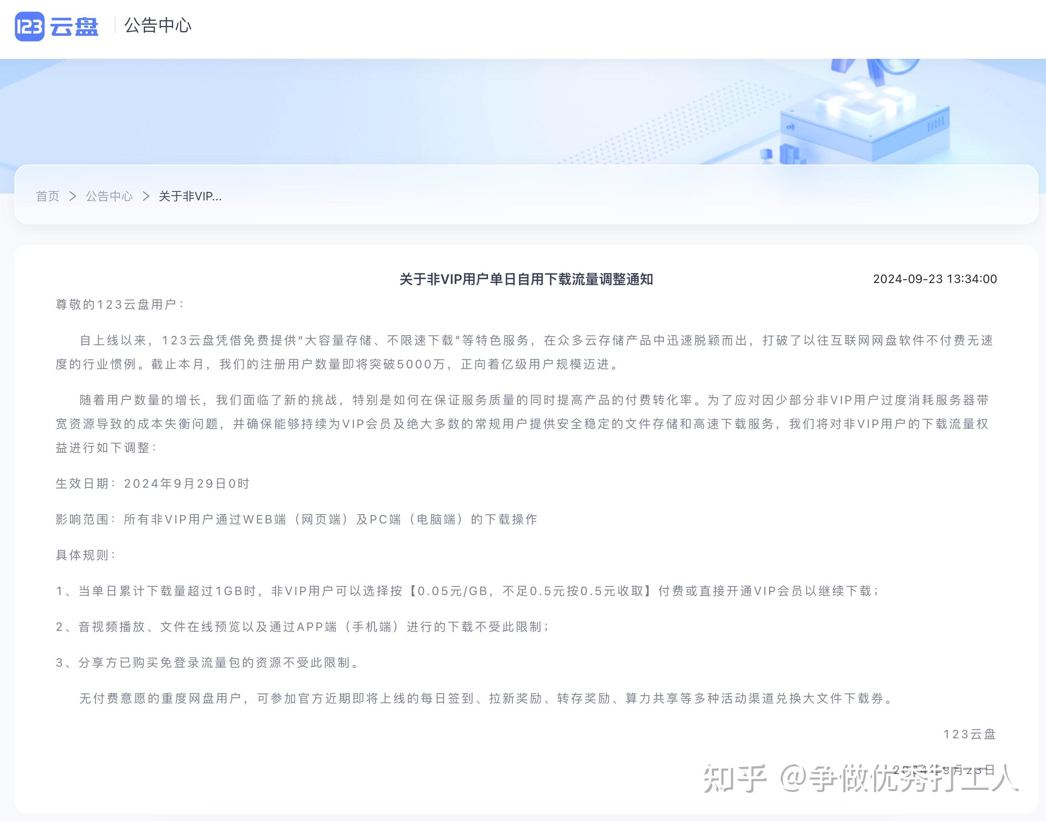Open the 首页 breadcrumb link
This screenshot has height=821, width=1046.
[48, 196]
